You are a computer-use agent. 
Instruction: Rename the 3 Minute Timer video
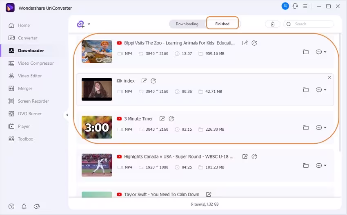[162, 119]
